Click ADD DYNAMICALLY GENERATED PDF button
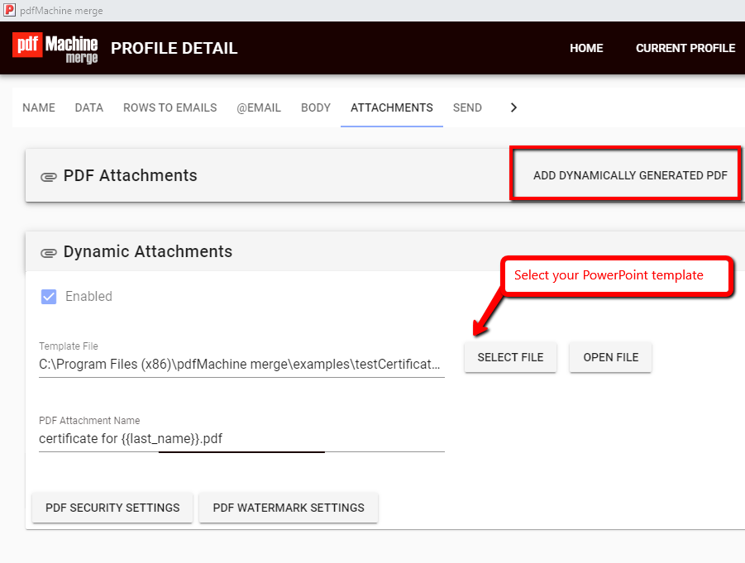745x563 pixels. tap(630, 175)
